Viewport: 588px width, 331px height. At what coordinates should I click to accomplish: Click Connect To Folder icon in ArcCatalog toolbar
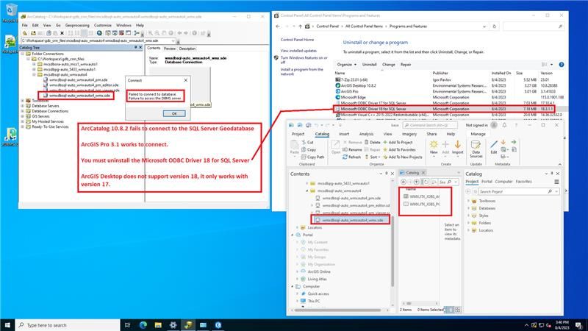coord(32,33)
